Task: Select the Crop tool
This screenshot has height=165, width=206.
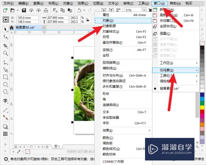Action: click(x=5, y=46)
